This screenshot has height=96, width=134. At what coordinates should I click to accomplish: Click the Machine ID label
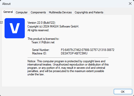[39, 53]
